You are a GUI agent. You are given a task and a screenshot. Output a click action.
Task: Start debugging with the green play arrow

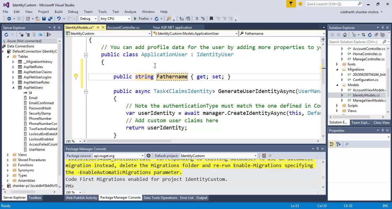(135, 19)
